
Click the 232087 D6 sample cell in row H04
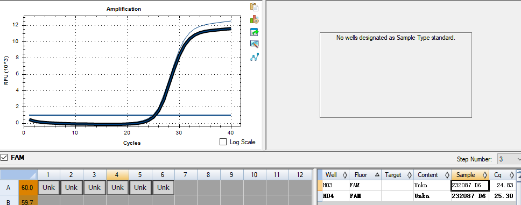coord(470,196)
